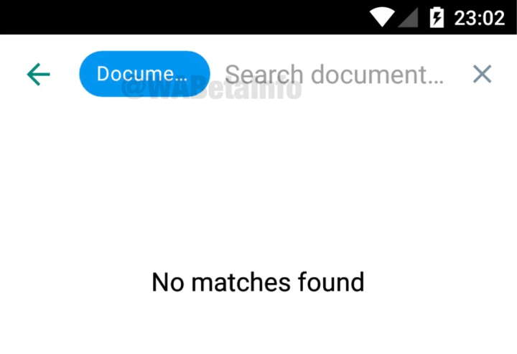The image size is (517, 354).
Task: Tap the Wi-Fi status icon
Action: [x=382, y=17]
